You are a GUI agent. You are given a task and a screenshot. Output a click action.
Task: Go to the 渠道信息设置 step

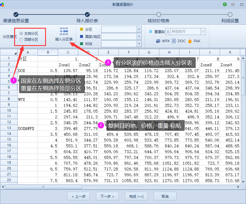tap(16, 14)
